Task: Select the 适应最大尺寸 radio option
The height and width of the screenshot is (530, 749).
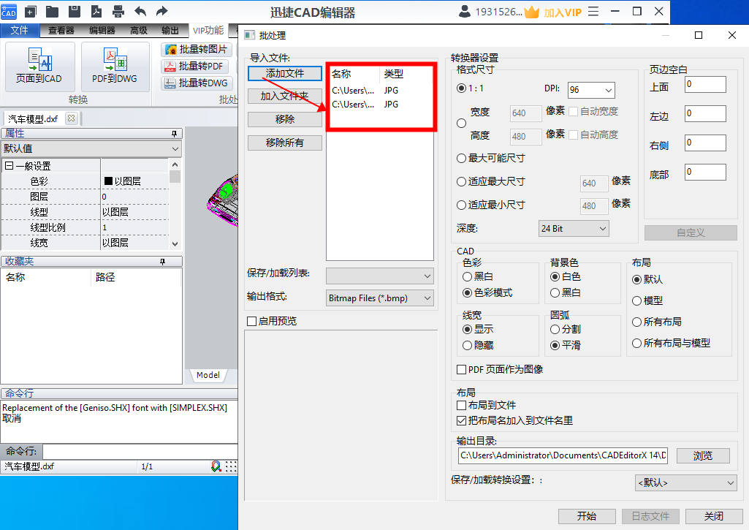Action: (x=461, y=181)
